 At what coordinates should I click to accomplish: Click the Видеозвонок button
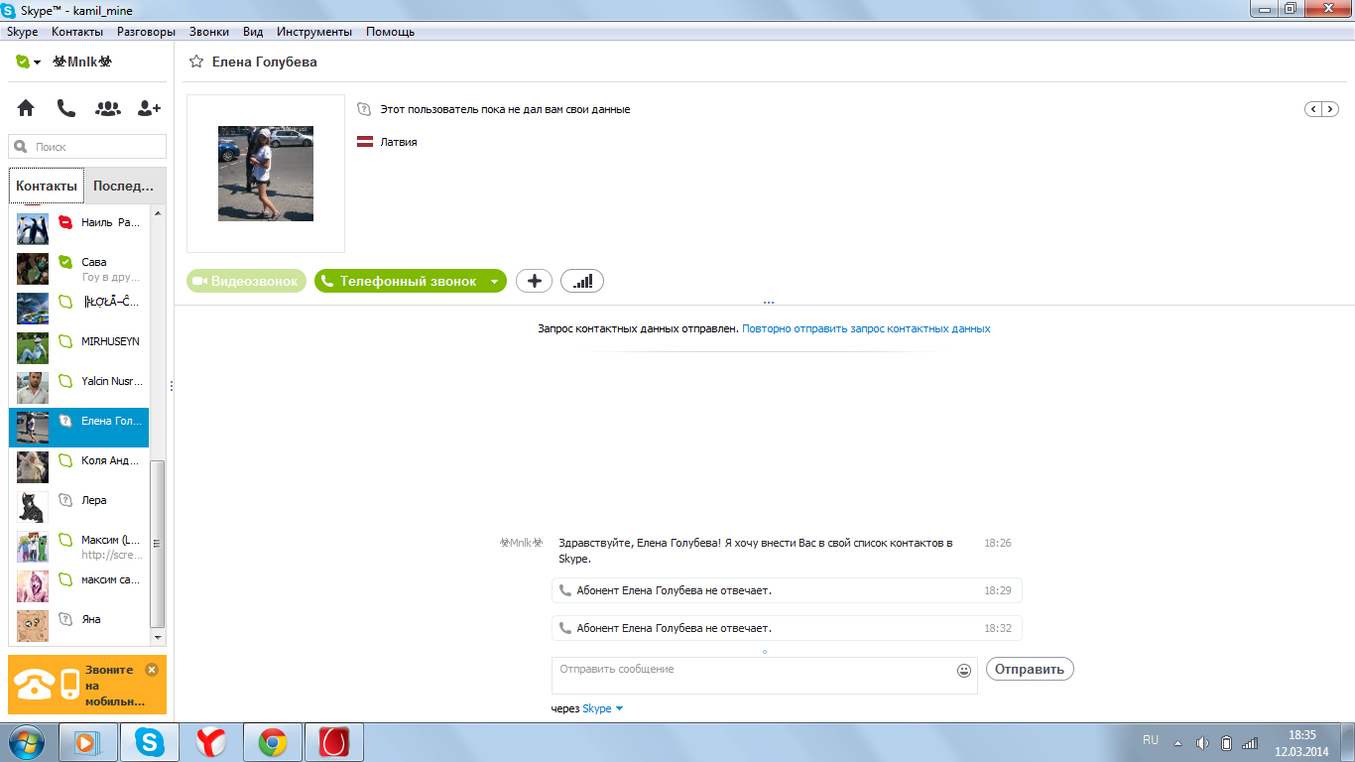point(246,281)
